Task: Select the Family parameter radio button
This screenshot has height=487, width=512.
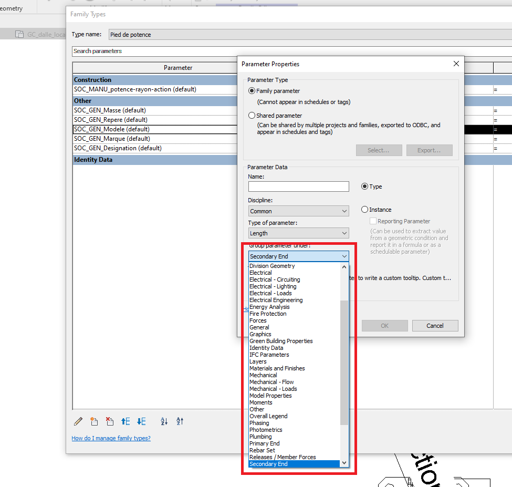Action: 252,91
